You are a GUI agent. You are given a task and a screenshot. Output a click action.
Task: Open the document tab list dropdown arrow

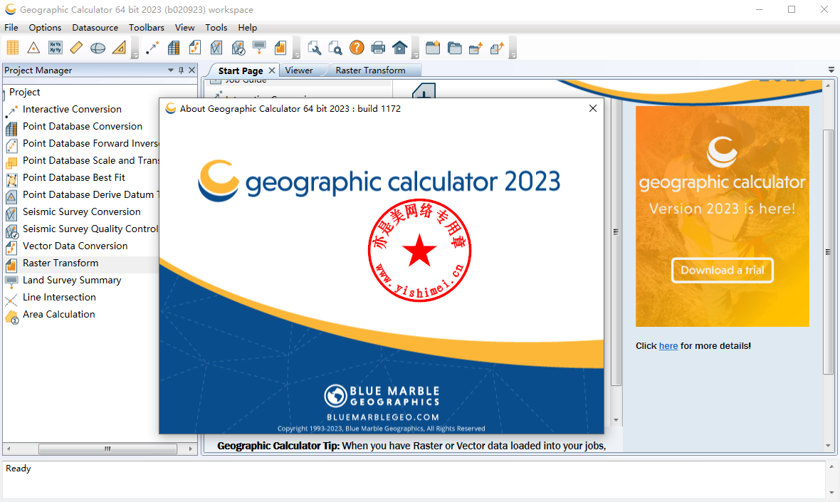[x=831, y=70]
